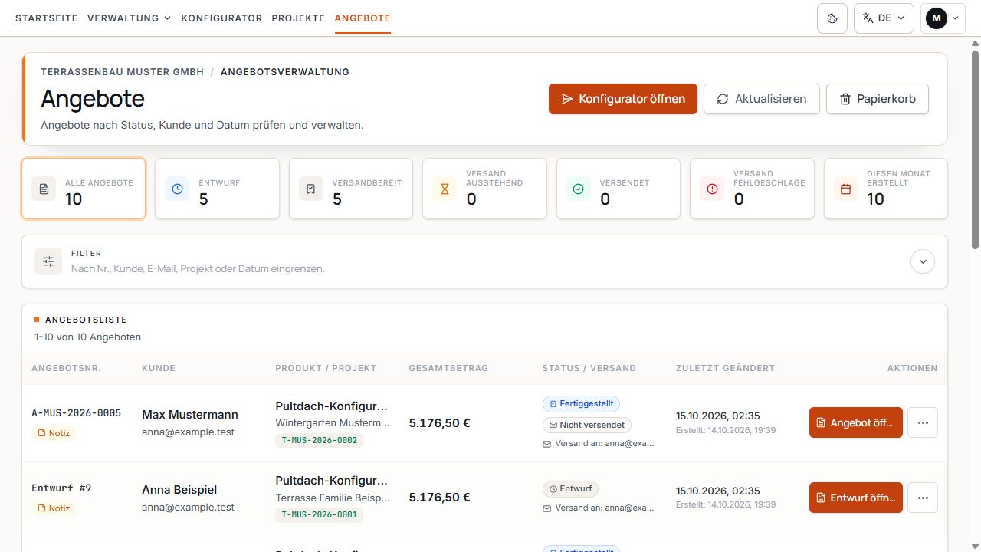Refresh list with Aktualisieren button
This screenshot has height=552, width=981.
pyautogui.click(x=762, y=99)
